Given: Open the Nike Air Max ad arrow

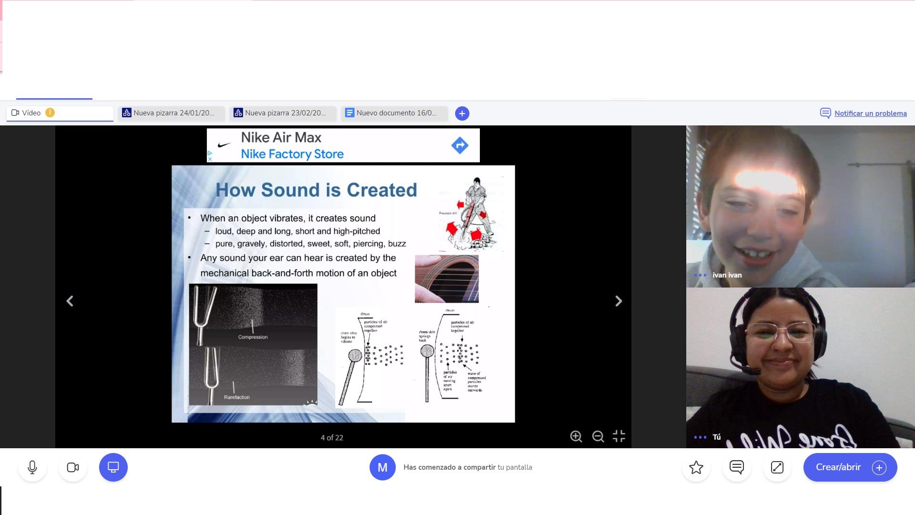Looking at the screenshot, I should click(459, 145).
